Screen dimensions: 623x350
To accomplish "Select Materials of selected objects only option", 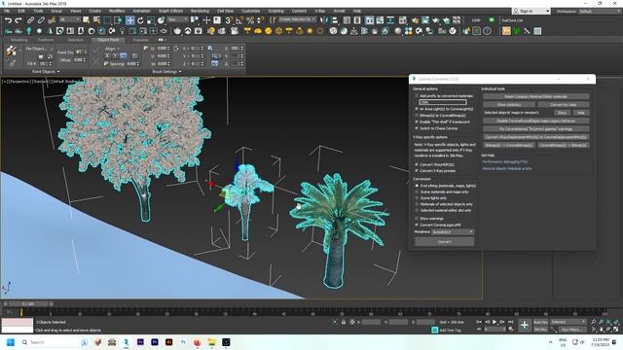I will pyautogui.click(x=417, y=204).
